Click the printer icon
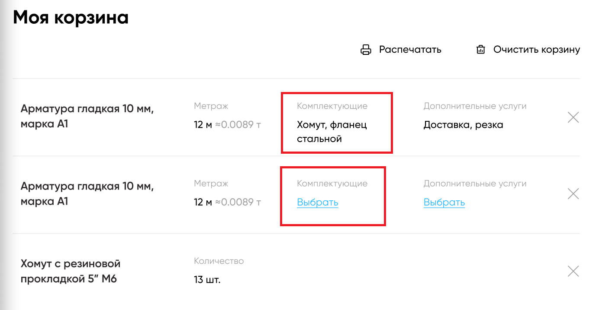The width and height of the screenshot is (599, 310). pos(366,50)
